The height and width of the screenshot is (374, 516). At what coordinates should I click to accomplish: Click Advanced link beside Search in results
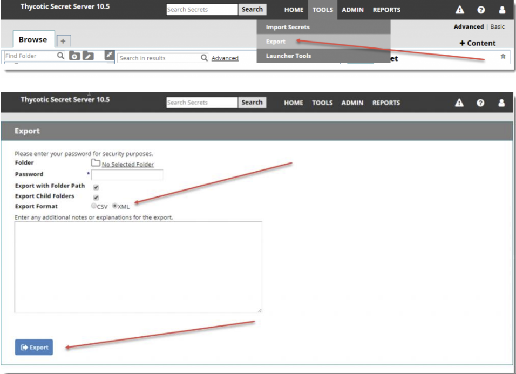click(225, 58)
